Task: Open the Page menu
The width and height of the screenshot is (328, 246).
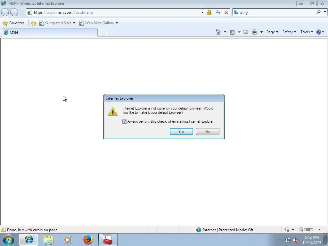Action: 272,32
